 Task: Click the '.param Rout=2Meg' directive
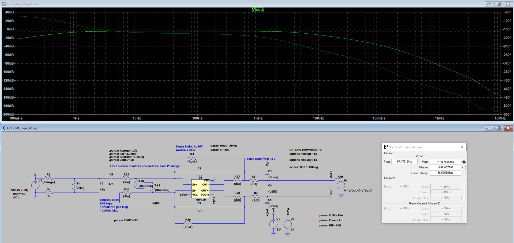(223, 146)
